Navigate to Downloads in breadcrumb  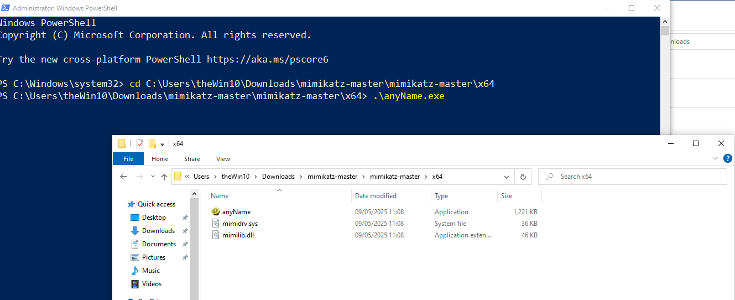pos(278,177)
